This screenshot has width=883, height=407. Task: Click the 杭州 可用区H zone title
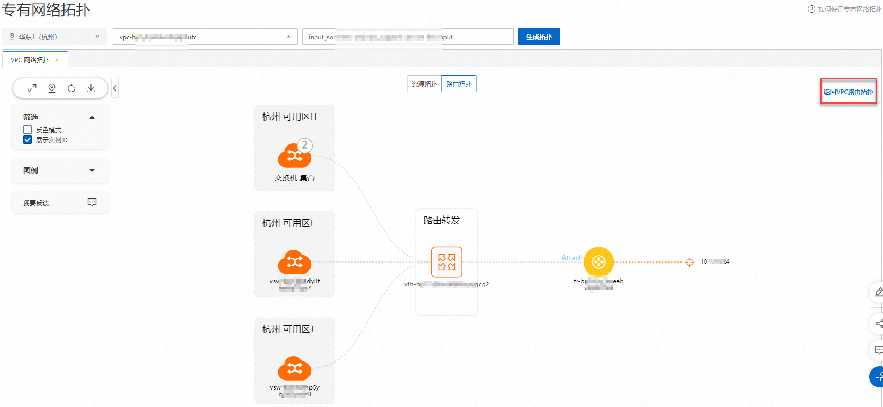[289, 116]
